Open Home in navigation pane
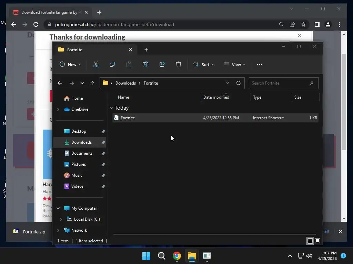 pyautogui.click(x=77, y=98)
